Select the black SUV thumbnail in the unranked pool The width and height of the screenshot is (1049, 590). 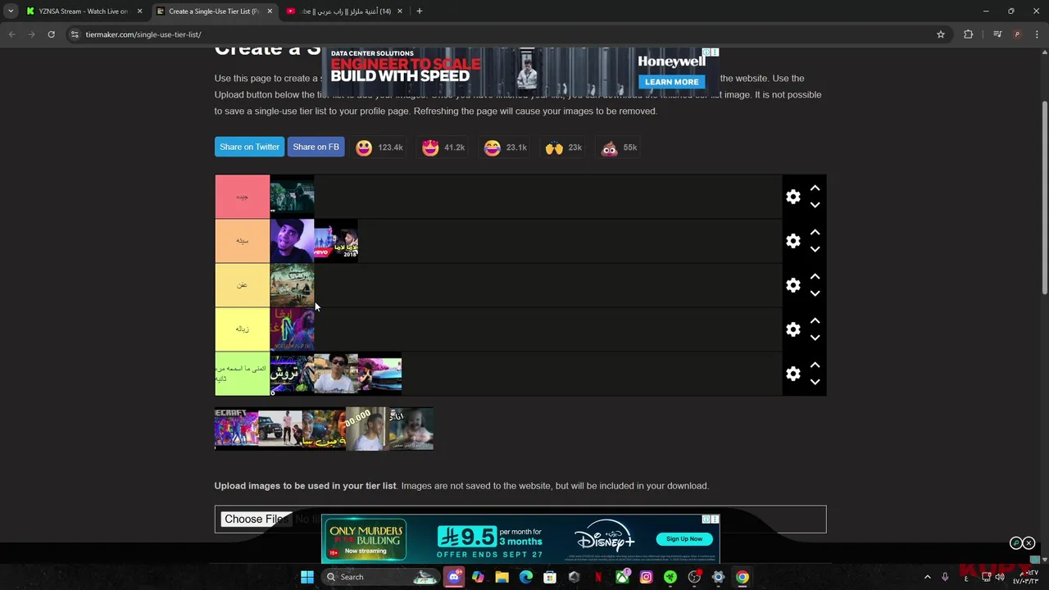pos(279,429)
